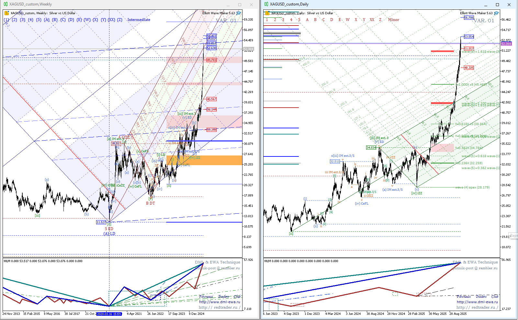Select the blue (1) wave label
518x320 pixels.
click(x=6, y=20)
